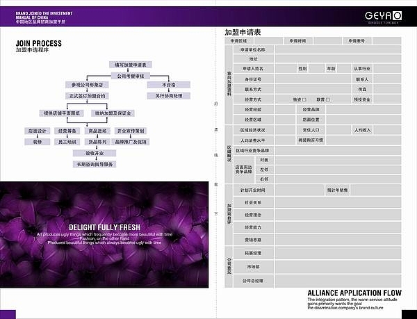
Task: Click the 经营方式 label cell
Action: click(x=253, y=99)
